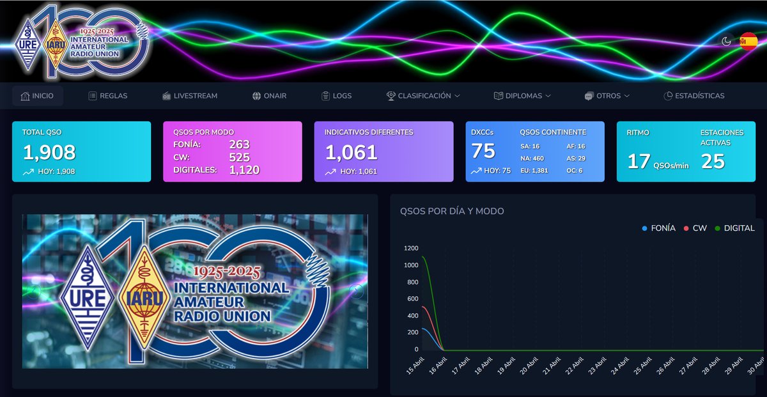This screenshot has height=397, width=767.
Task: Click the HOY: 1,908 text
Action: coord(57,171)
